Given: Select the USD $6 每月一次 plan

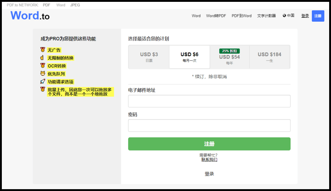Looking at the screenshot, I should pos(189,57).
